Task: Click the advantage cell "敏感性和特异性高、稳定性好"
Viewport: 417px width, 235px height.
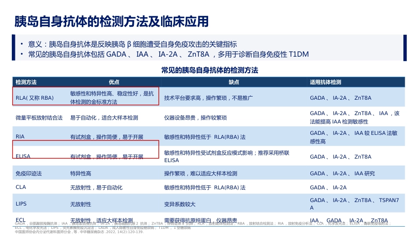Action: click(112, 98)
